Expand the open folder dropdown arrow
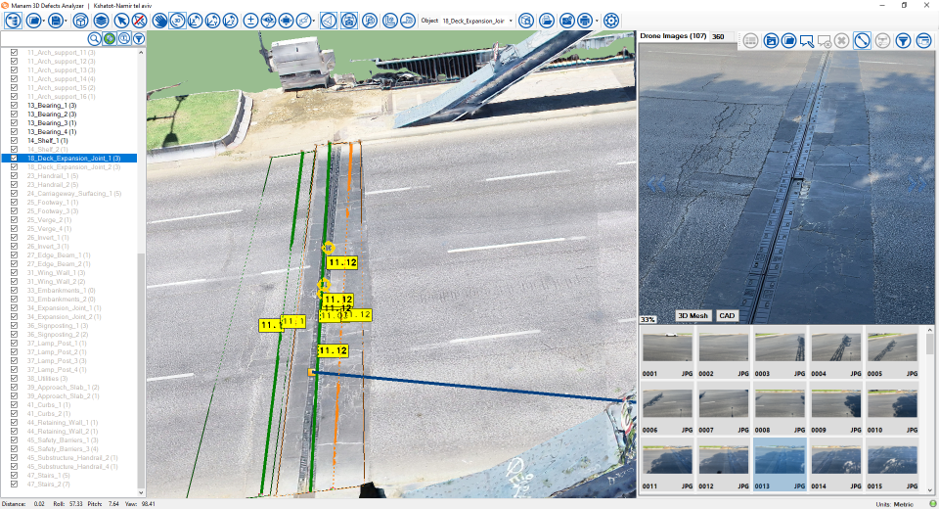The image size is (939, 509). 44,21
